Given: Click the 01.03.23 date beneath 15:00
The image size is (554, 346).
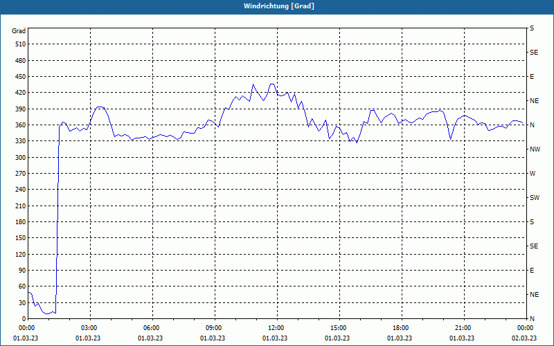Looking at the screenshot, I should pos(337,338).
